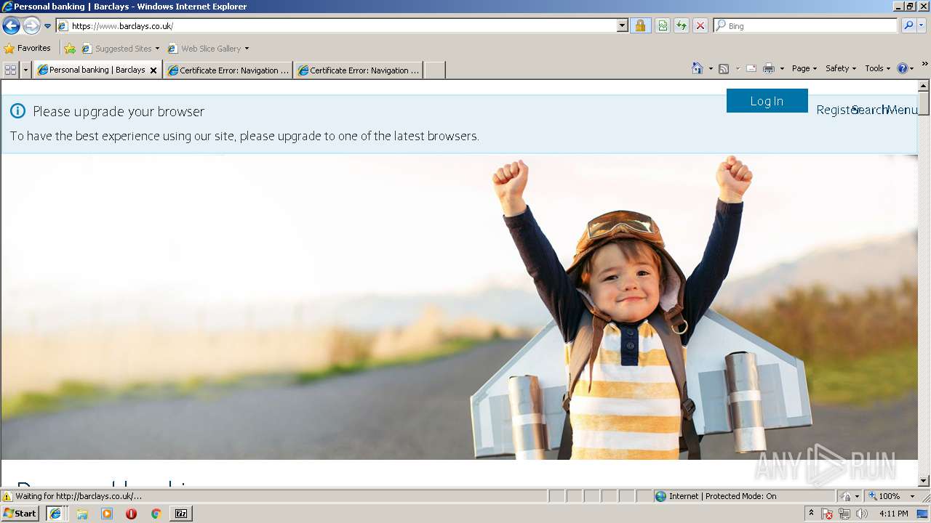The width and height of the screenshot is (931, 523).
Task: Click the green Refresh arrows icon
Action: (x=682, y=25)
